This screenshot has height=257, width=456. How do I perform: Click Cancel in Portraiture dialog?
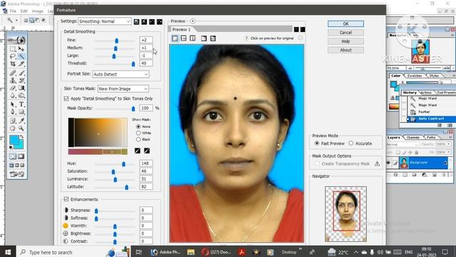click(346, 33)
